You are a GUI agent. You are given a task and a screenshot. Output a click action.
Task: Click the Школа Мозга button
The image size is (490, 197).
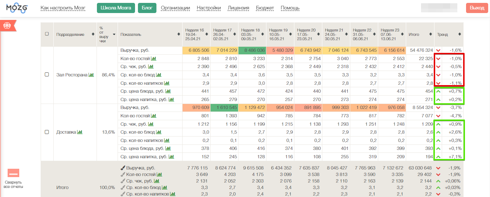116,8
